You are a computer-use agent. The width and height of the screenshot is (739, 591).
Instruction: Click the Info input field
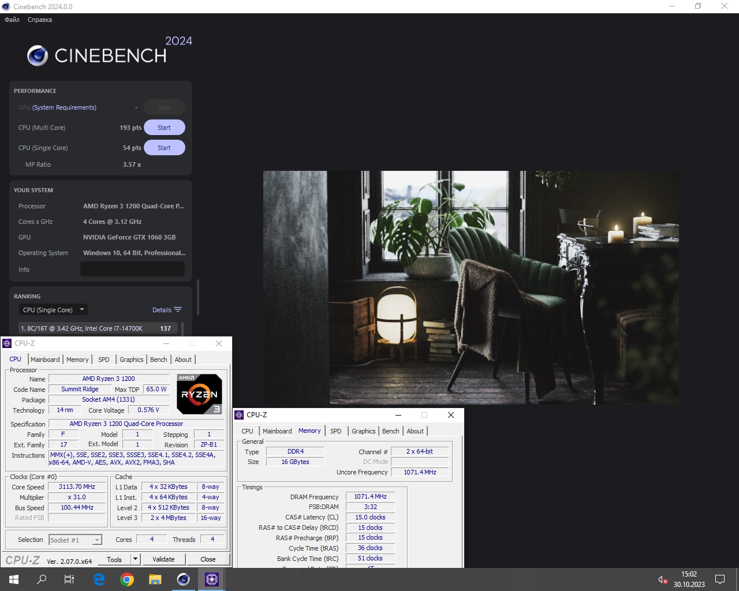(132, 269)
